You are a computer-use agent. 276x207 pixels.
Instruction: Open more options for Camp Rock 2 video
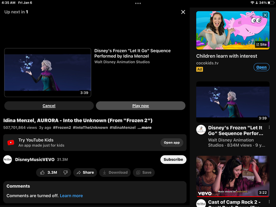click(269, 202)
